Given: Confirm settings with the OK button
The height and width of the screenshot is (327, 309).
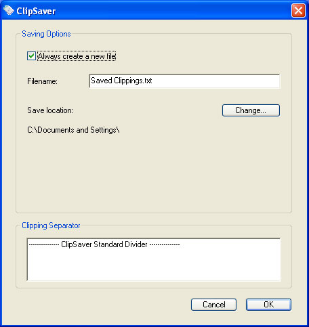Looking at the screenshot, I should tap(268, 305).
